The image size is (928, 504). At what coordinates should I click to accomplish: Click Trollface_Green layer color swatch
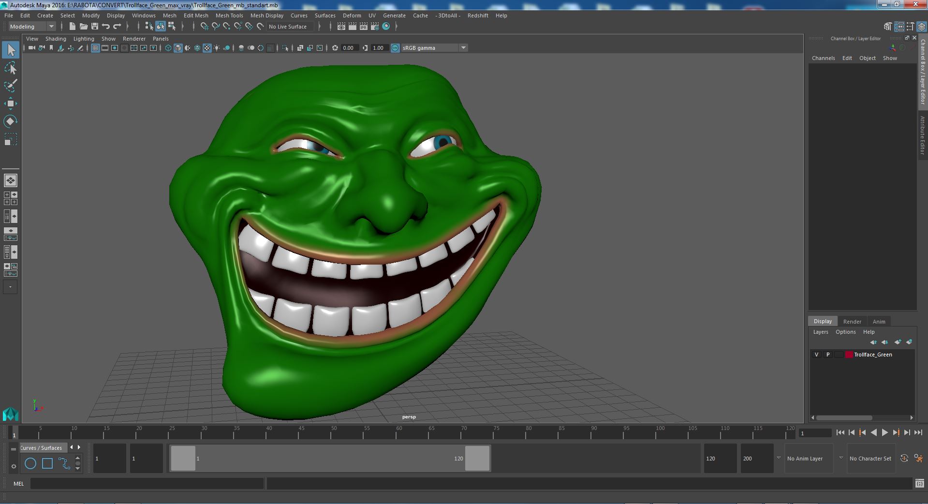click(849, 355)
